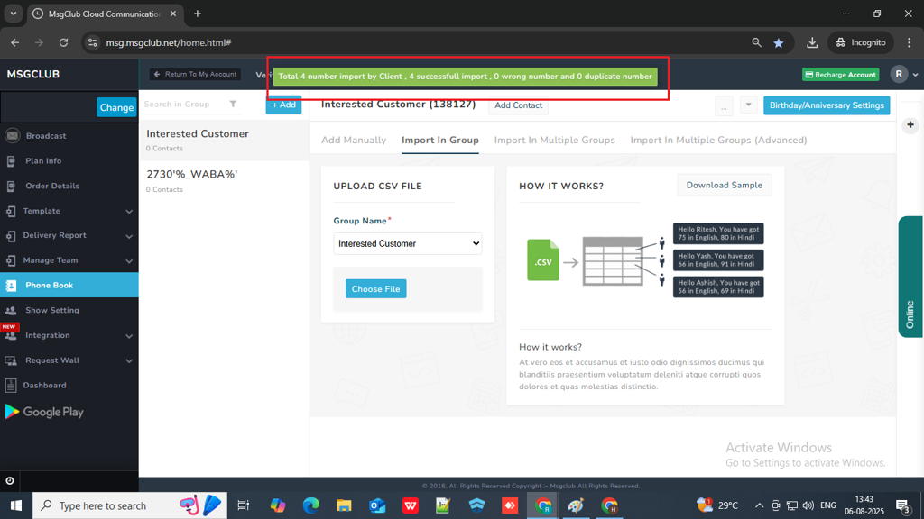Screen dimensions: 924x519
Task: Open the Chrome three-dot menu
Action: [910, 42]
